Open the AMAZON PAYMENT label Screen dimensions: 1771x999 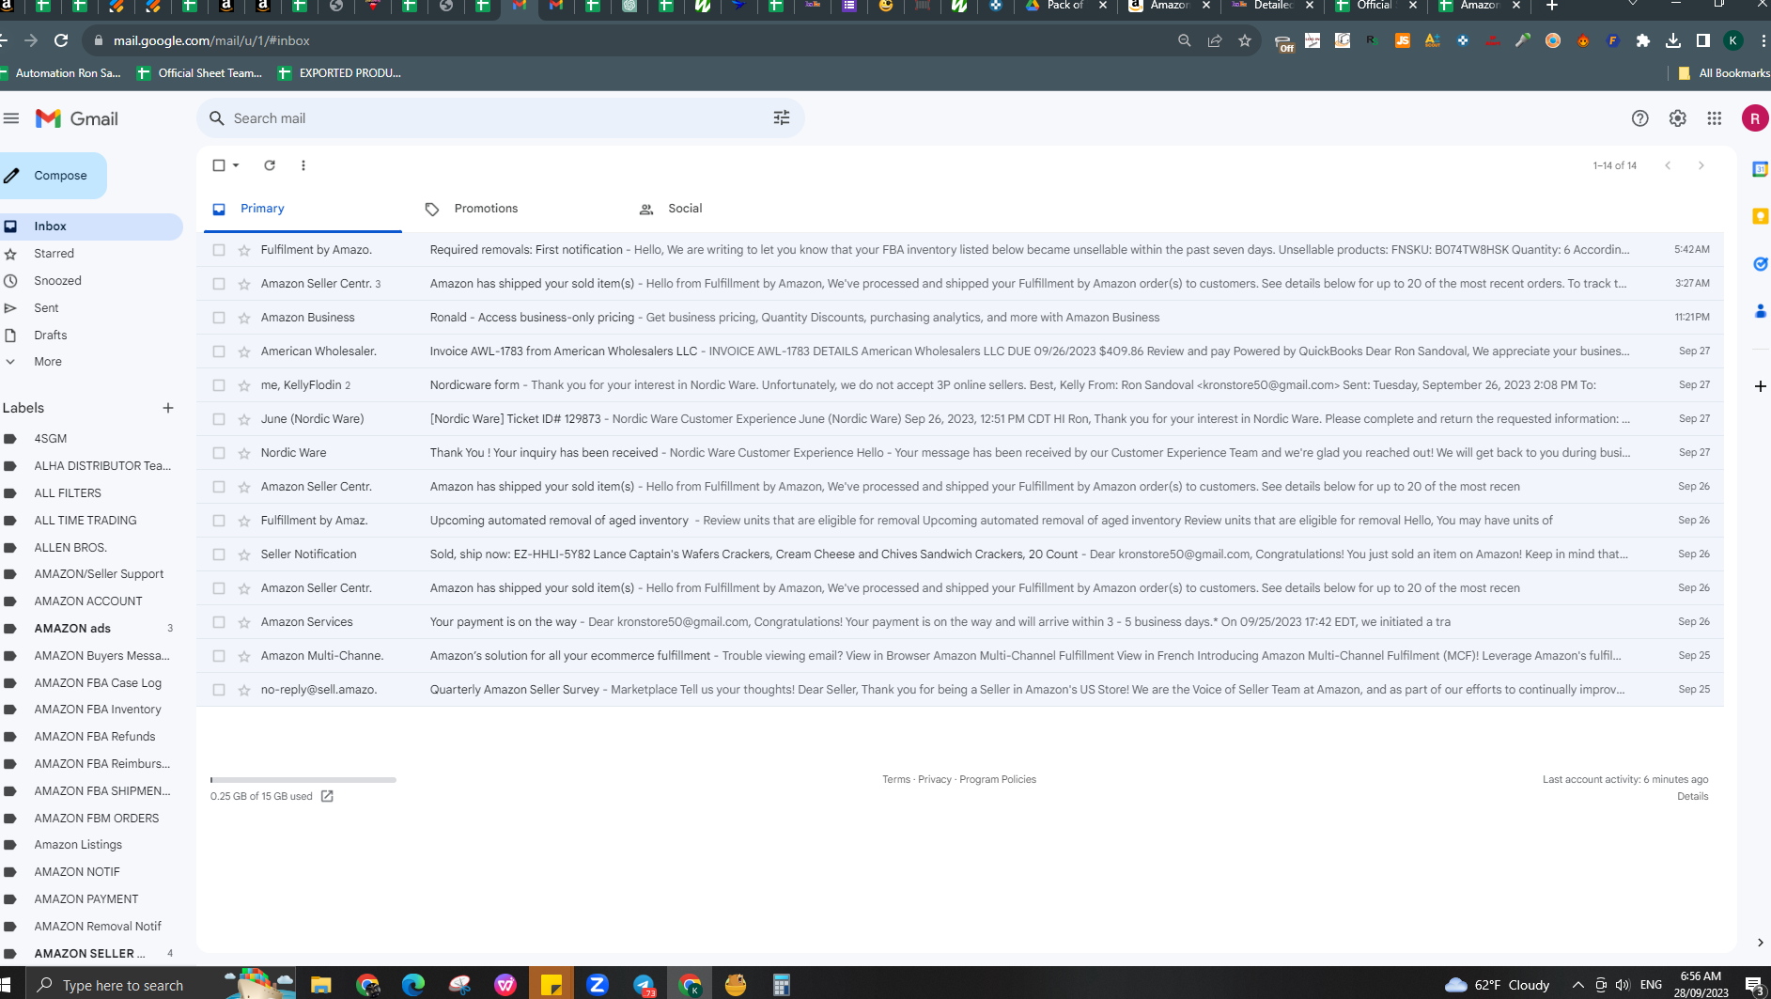(86, 899)
